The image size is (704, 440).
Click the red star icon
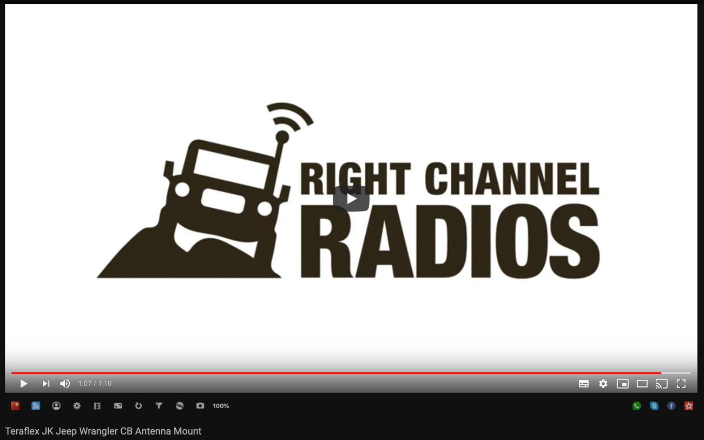[689, 406]
